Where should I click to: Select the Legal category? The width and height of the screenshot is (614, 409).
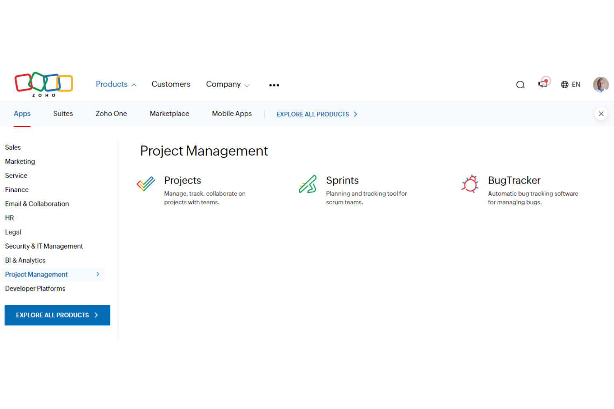pos(13,232)
